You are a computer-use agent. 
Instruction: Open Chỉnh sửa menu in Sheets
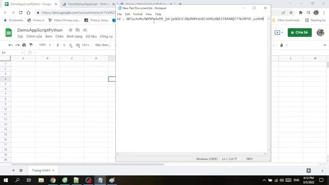point(34,36)
